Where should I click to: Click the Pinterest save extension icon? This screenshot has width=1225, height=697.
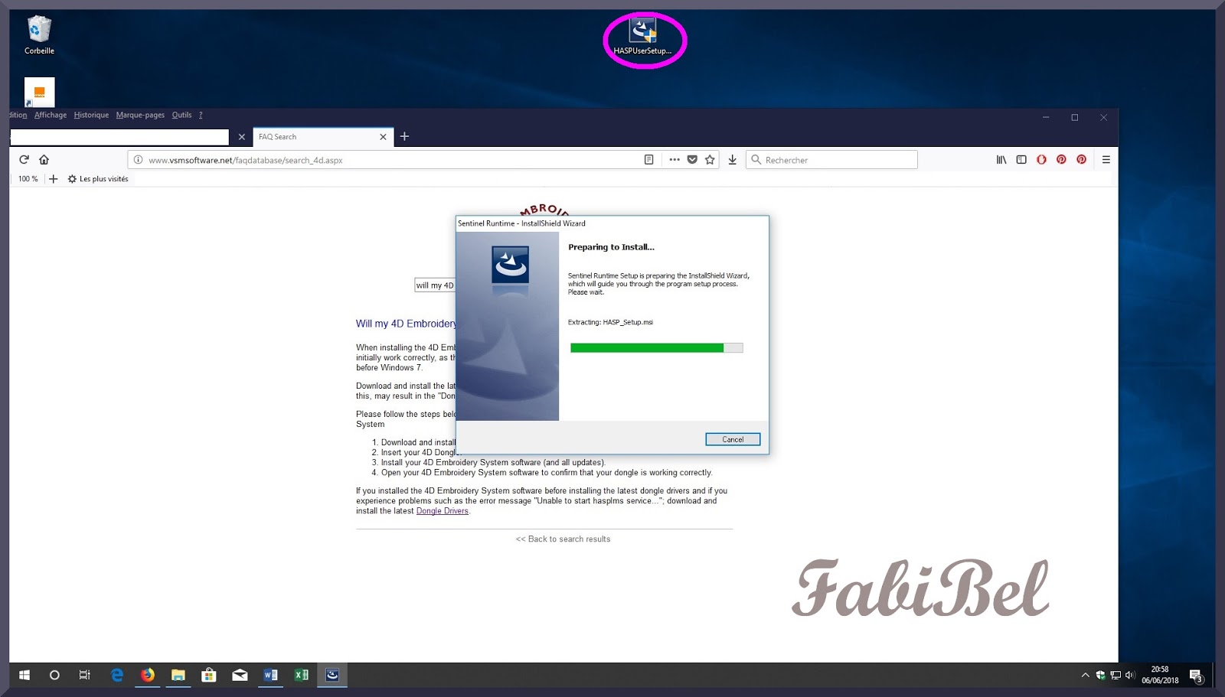(x=1061, y=160)
